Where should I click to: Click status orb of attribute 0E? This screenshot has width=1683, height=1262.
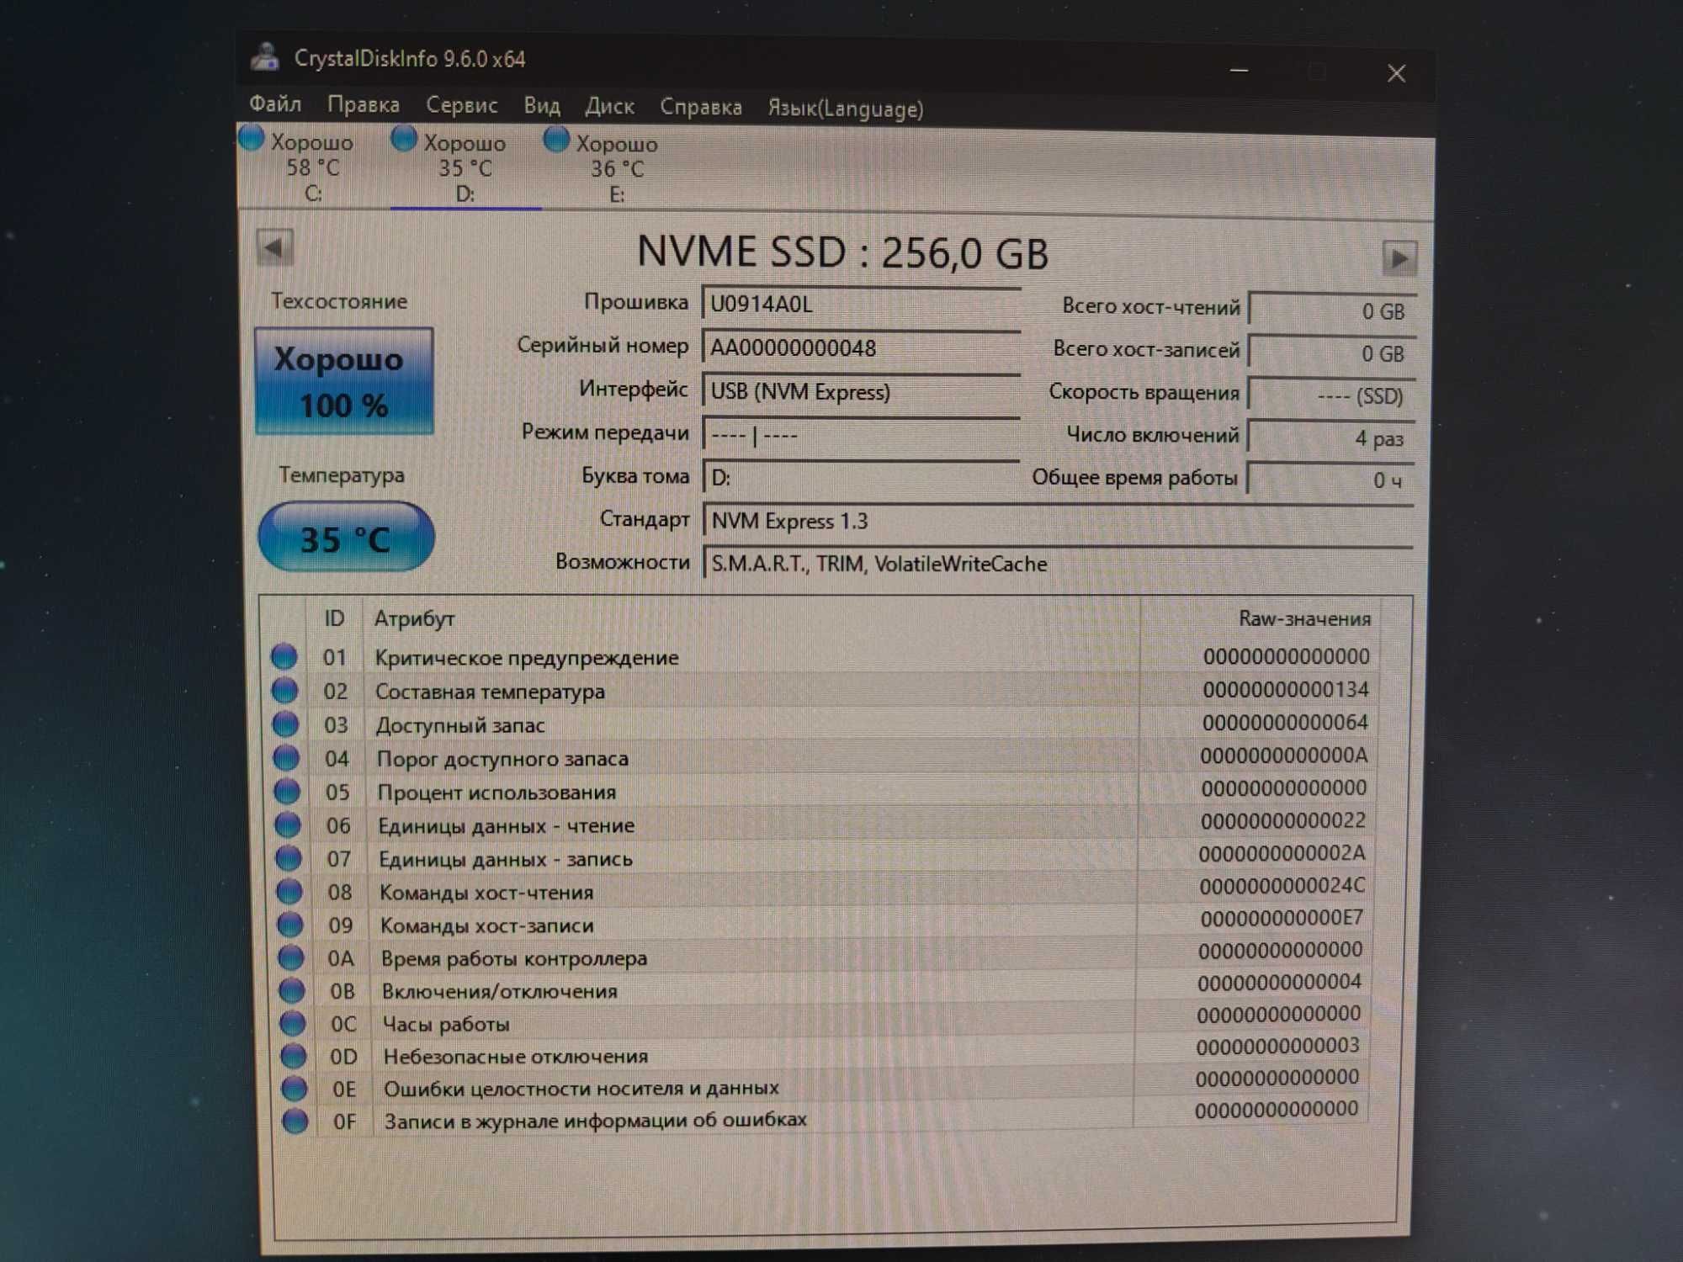click(295, 1088)
